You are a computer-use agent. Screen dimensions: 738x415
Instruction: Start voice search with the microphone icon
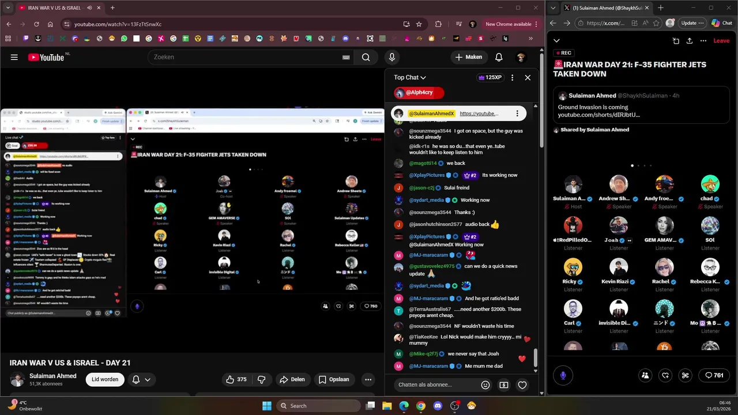click(391, 57)
